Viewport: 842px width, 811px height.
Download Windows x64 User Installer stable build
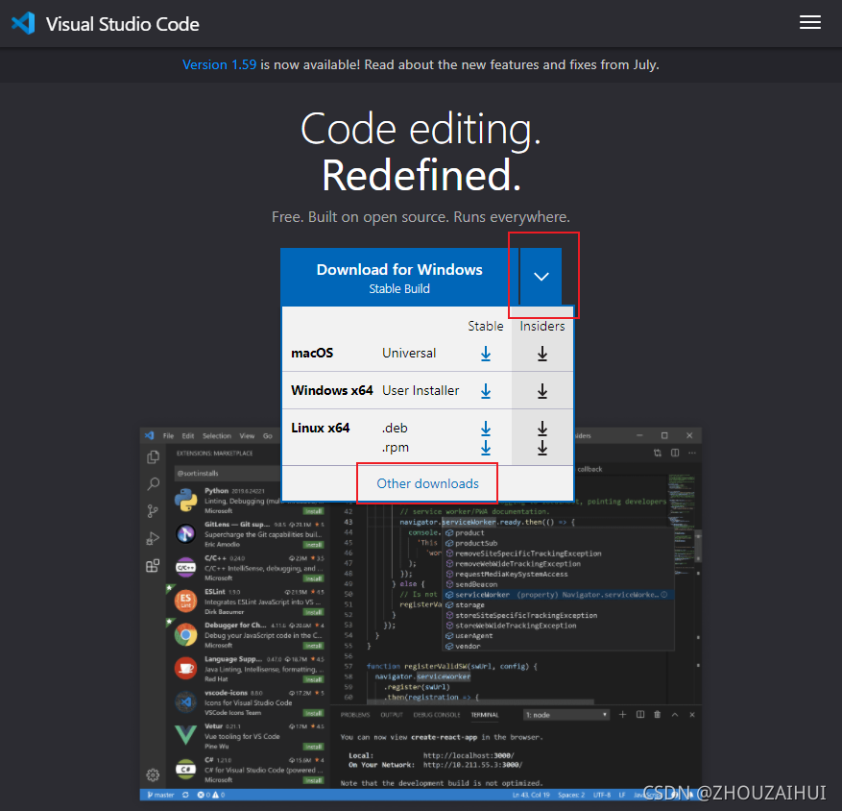(486, 391)
